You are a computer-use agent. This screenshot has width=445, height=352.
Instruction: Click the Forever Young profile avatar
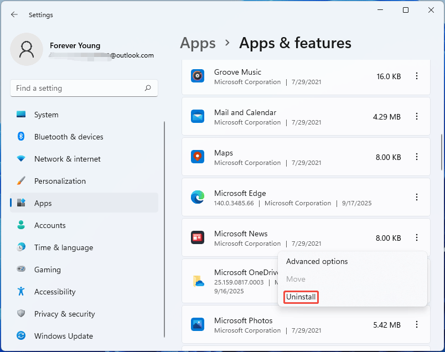pyautogui.click(x=27, y=49)
